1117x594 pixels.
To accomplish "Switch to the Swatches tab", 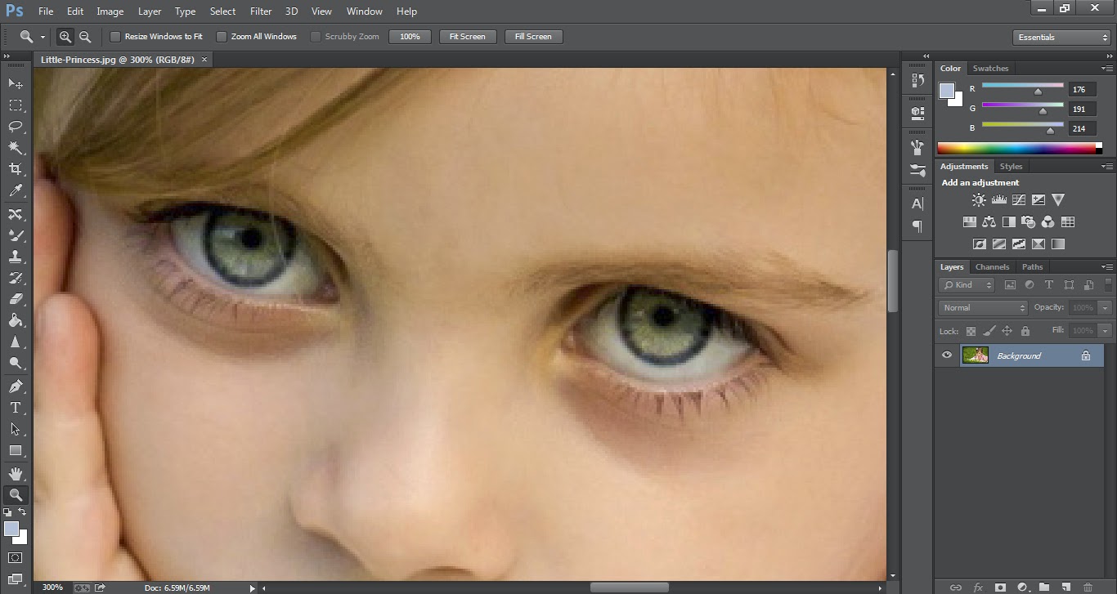I will pos(990,69).
